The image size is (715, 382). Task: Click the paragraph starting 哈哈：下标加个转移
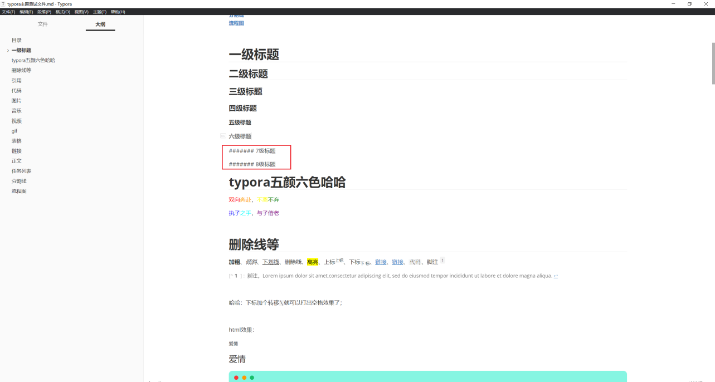285,303
